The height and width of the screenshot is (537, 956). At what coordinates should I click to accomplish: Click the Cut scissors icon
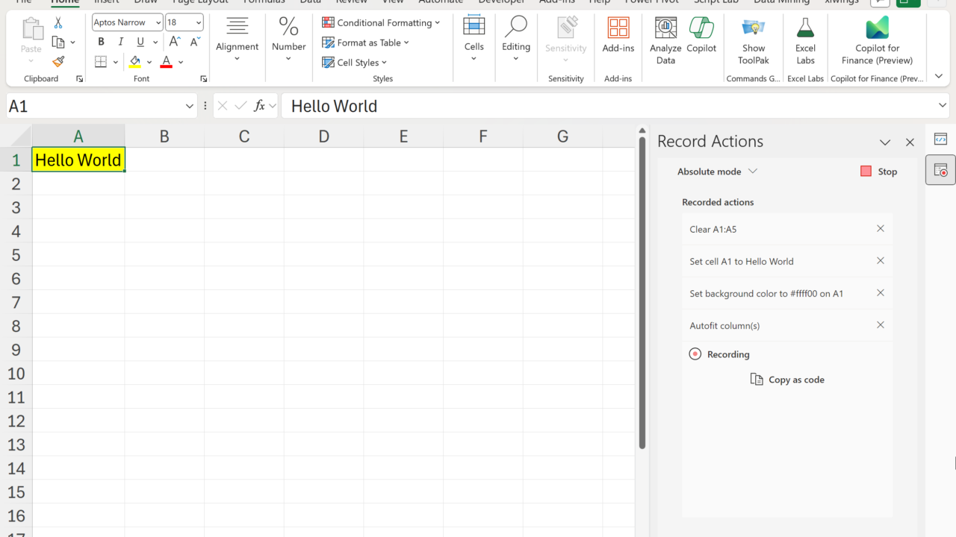coord(58,23)
